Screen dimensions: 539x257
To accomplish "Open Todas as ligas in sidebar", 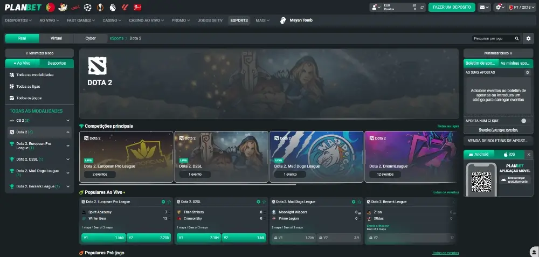I will click(x=39, y=86).
